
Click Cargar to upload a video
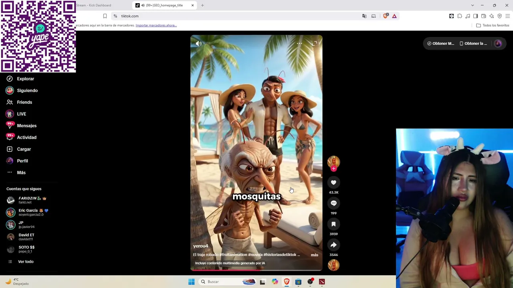[19, 149]
